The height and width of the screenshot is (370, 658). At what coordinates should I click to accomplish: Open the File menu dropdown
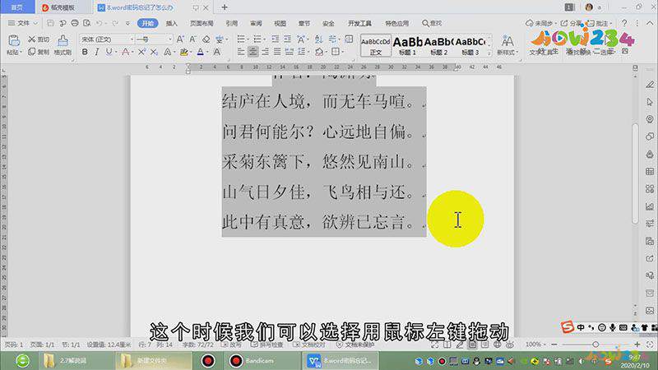(x=23, y=23)
